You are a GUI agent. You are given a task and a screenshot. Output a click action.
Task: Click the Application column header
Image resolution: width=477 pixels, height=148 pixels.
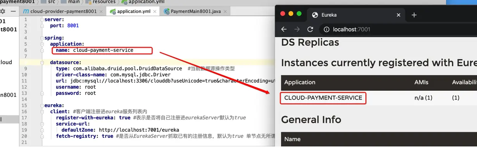[x=300, y=82]
